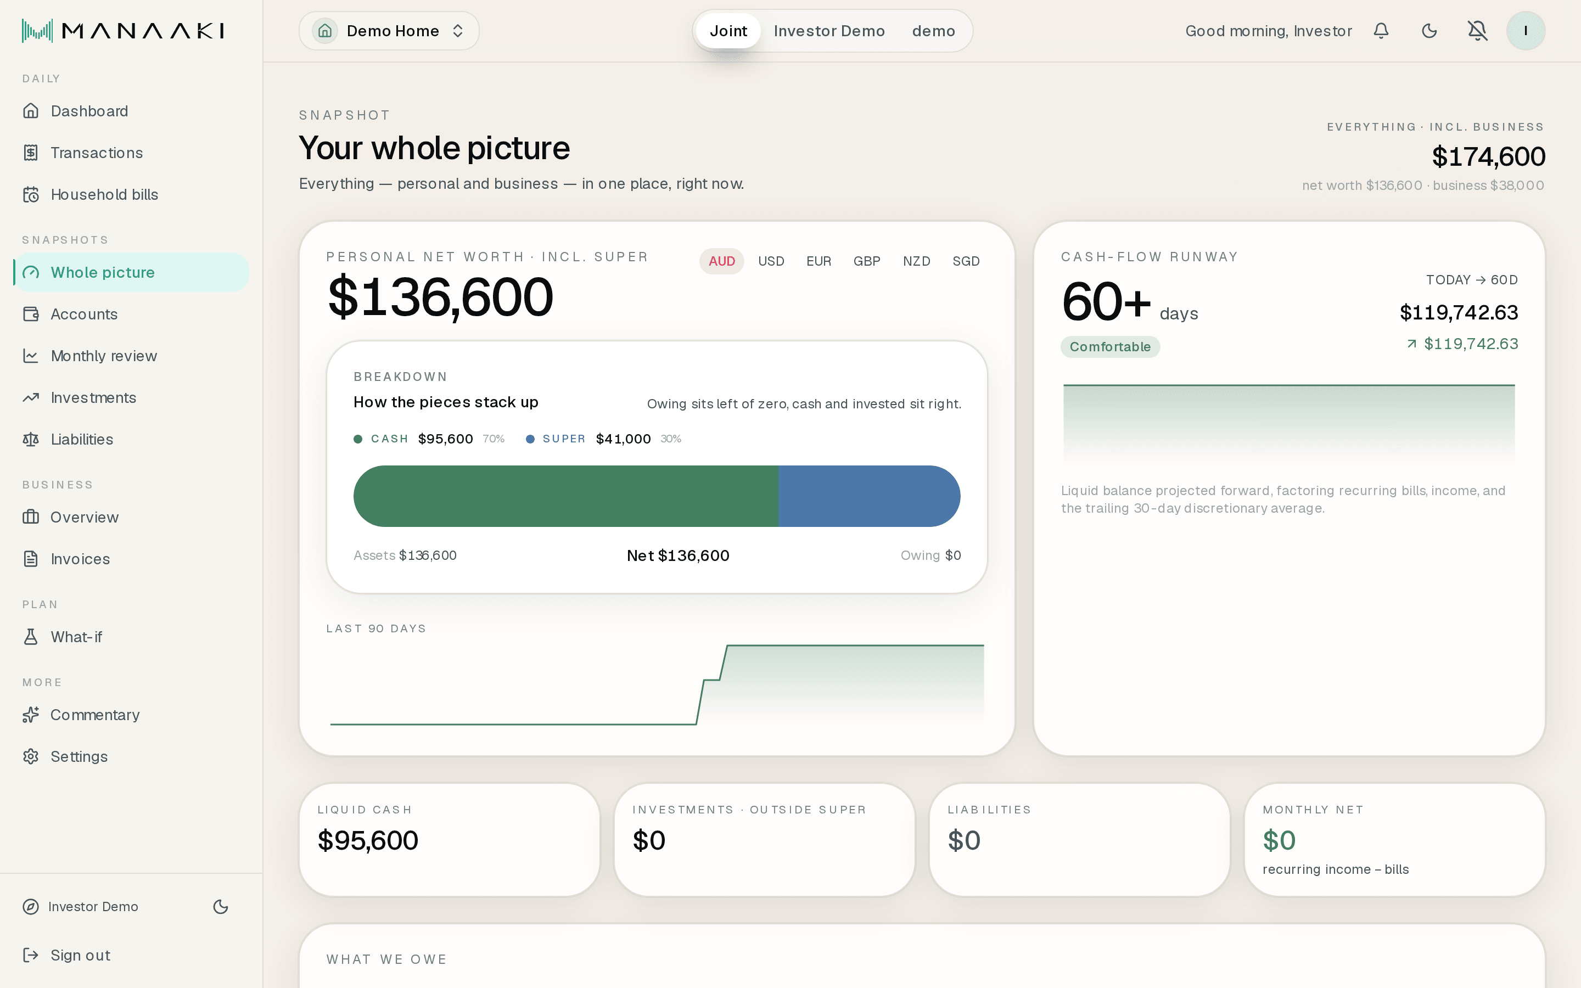Click the business Overview briefcase icon
Viewport: 1581px width, 988px height.
click(x=31, y=518)
